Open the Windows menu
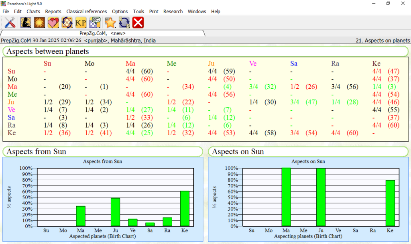411x244 pixels. (x=197, y=12)
